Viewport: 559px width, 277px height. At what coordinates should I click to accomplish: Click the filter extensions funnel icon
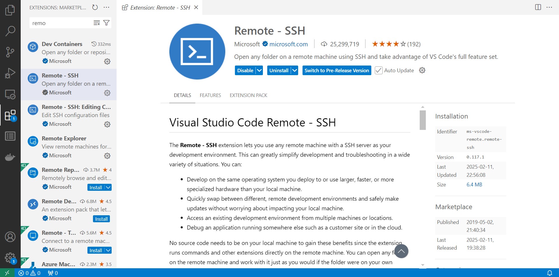(107, 23)
